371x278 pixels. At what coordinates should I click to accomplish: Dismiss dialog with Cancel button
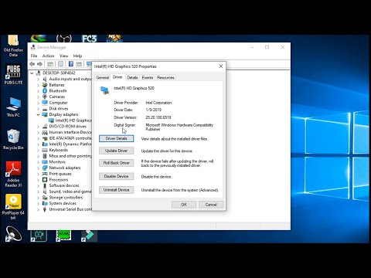pos(211,205)
